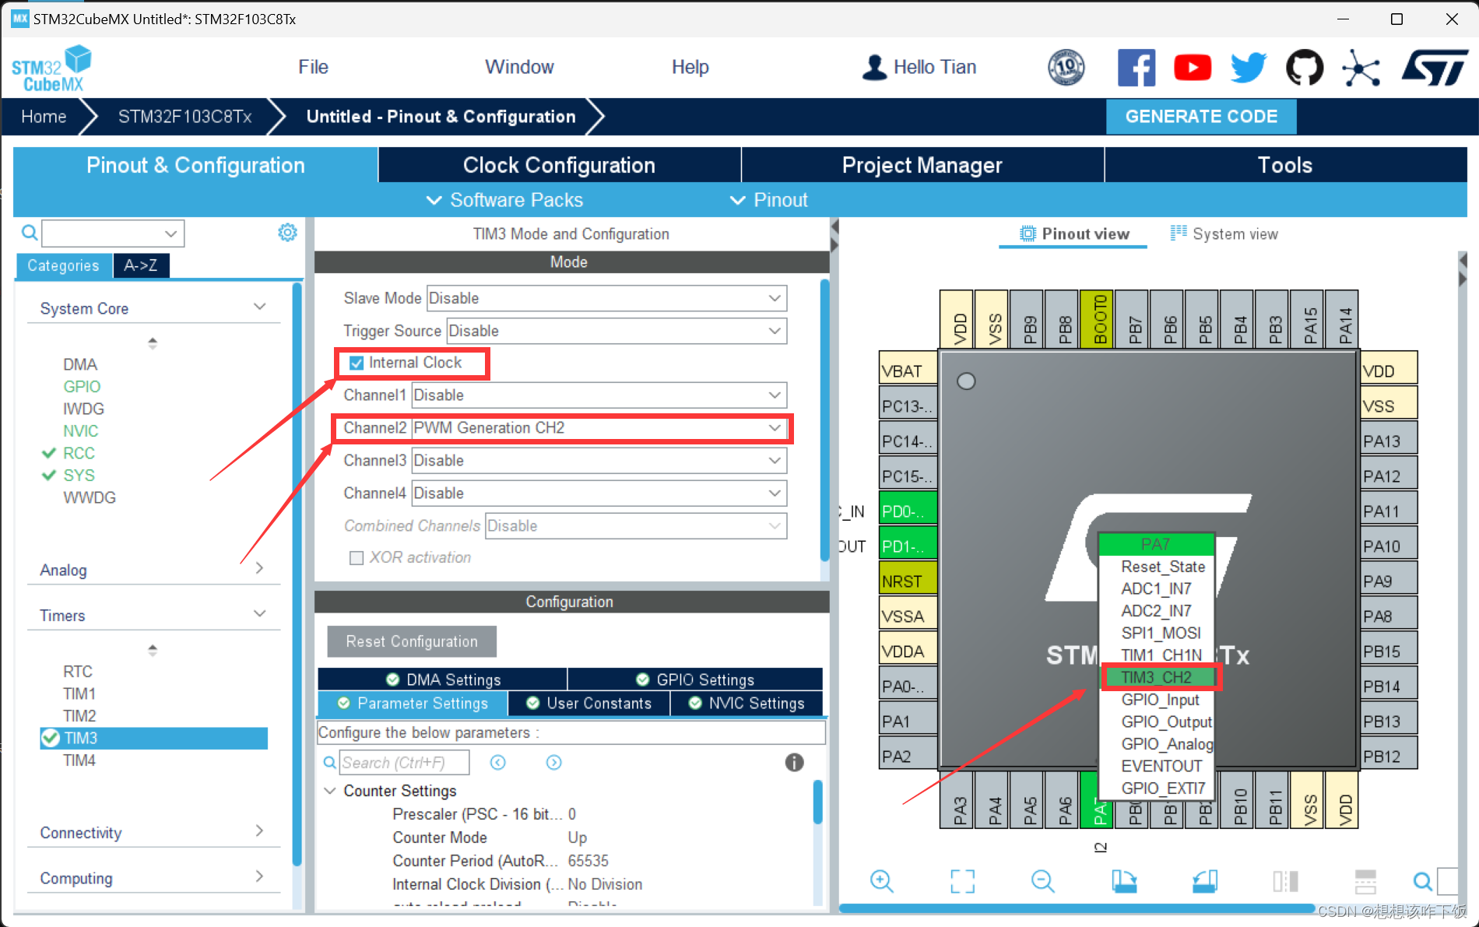Click the vertical split view icon
Image resolution: width=1479 pixels, height=927 pixels.
[x=1285, y=881]
